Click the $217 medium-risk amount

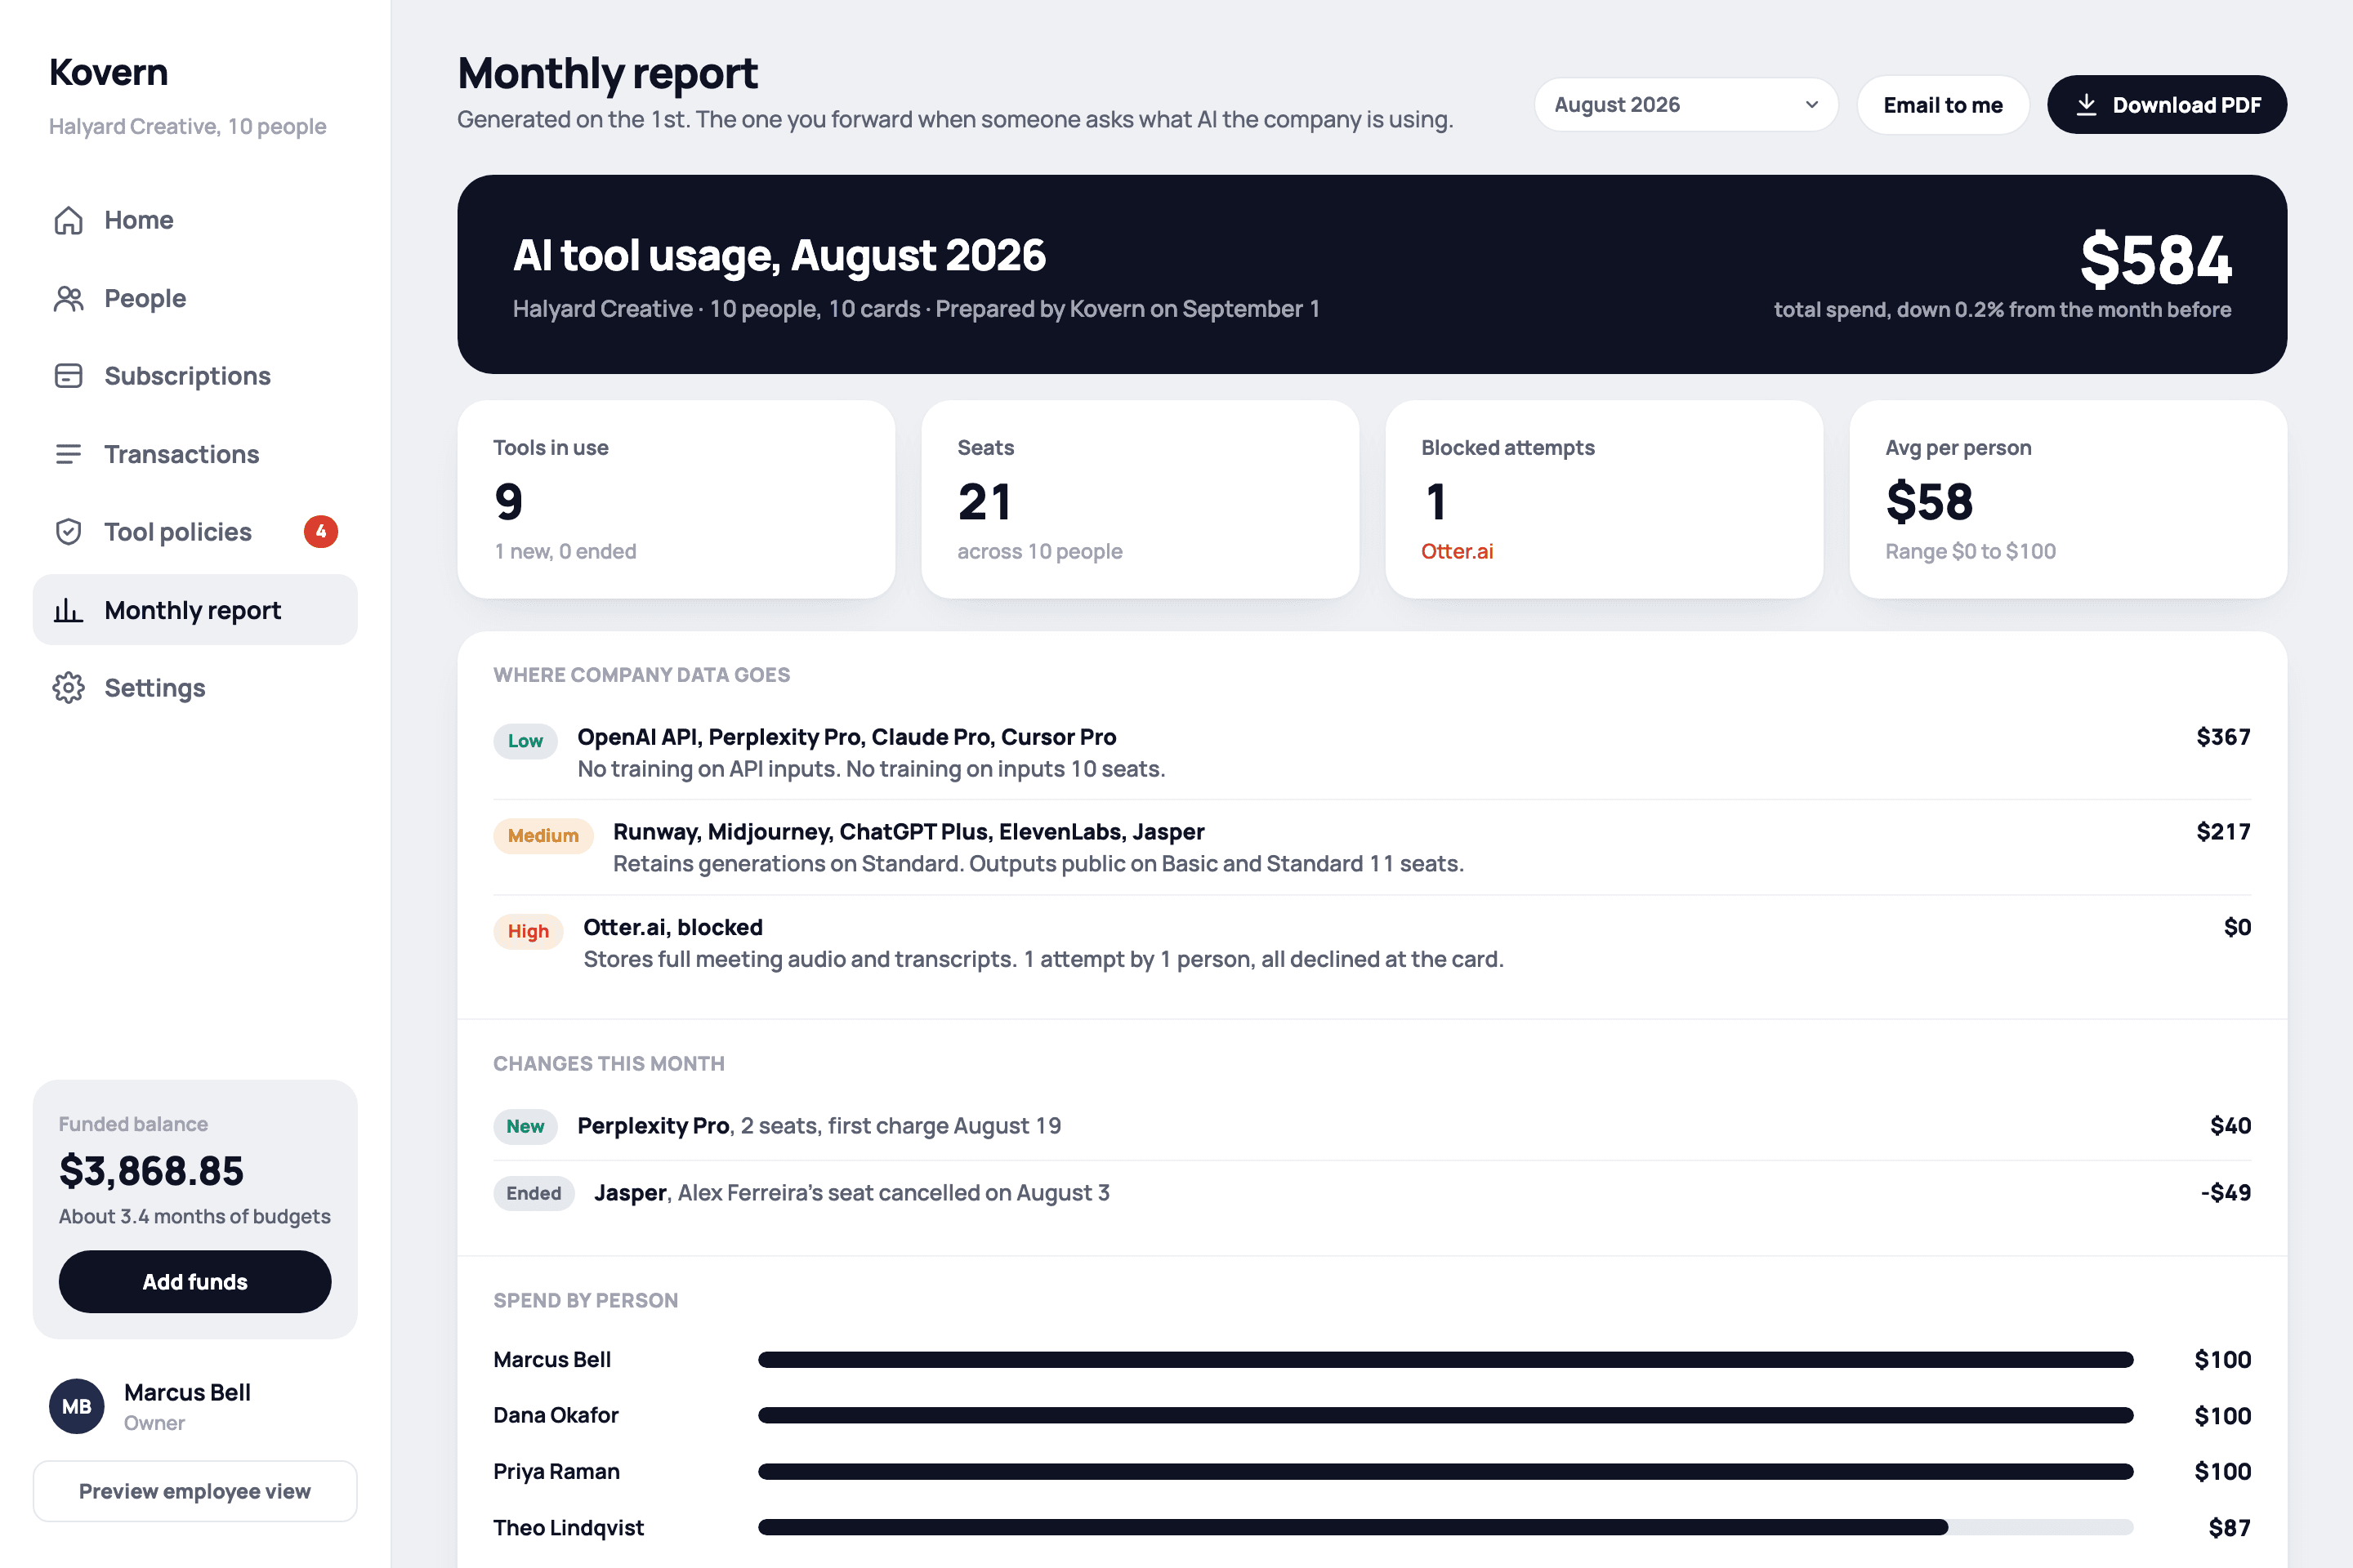(2223, 832)
